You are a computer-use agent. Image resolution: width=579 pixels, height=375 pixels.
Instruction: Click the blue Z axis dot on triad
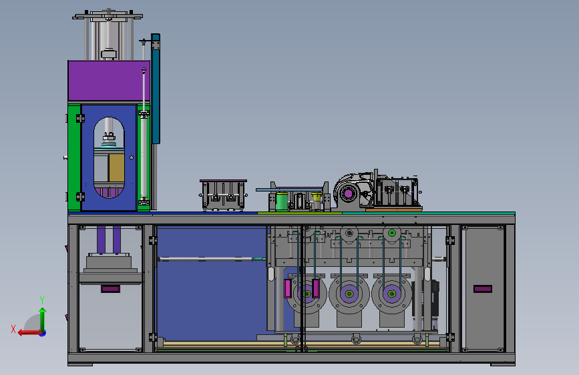43,334
